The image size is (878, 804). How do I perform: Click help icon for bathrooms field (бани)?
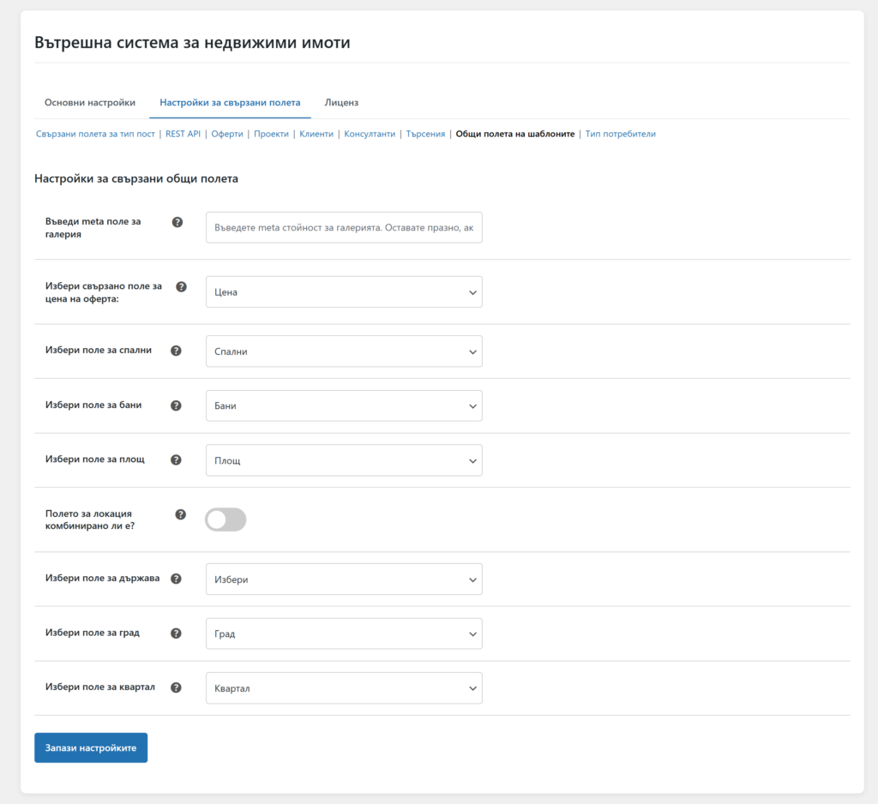[176, 405]
